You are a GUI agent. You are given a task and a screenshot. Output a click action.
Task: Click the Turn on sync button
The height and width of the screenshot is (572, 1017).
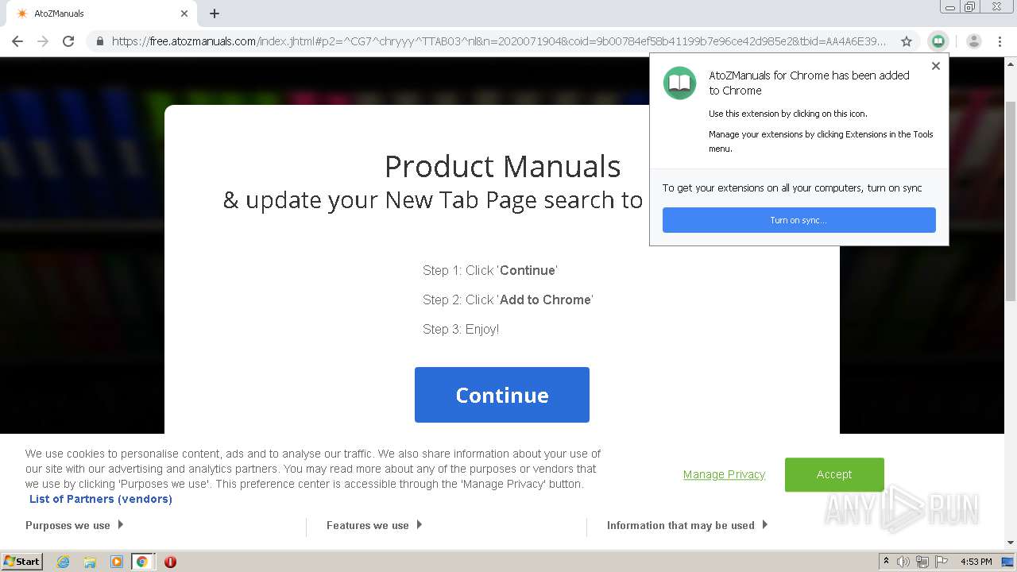[x=799, y=220]
